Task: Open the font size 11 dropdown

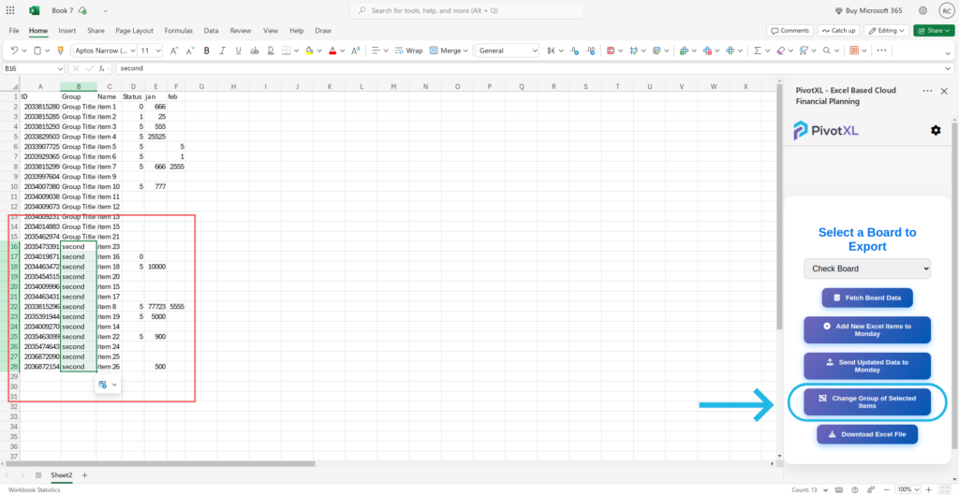Action: 150,51
